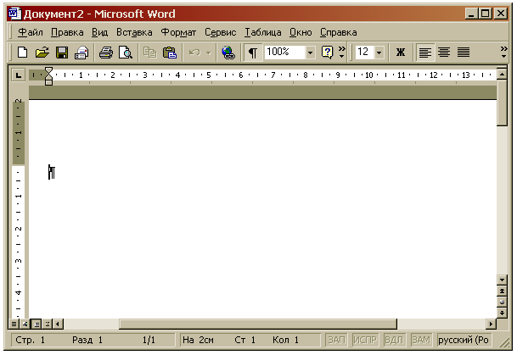This screenshot has height=355, width=517.
Task: Click the Paste clipboard icon
Action: click(x=170, y=53)
